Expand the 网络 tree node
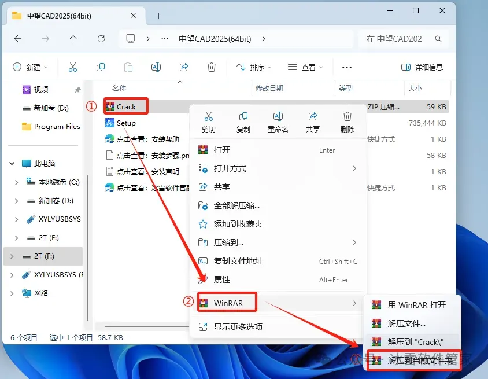This screenshot has height=379, width=488. tap(12, 293)
